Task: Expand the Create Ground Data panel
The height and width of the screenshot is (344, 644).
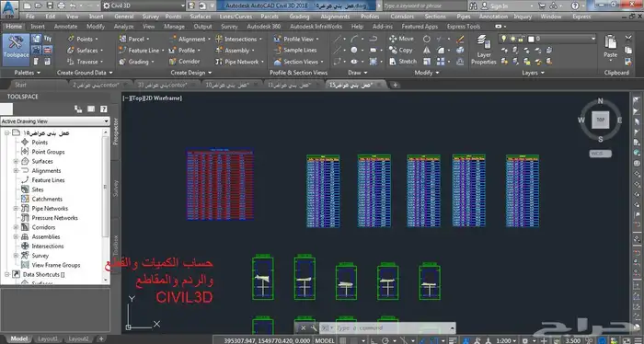Action: tap(85, 73)
